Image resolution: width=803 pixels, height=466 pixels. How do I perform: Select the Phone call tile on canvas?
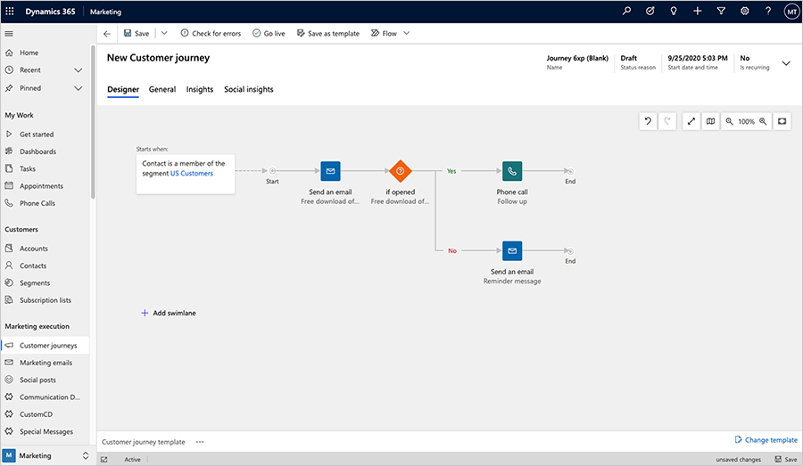pos(511,171)
